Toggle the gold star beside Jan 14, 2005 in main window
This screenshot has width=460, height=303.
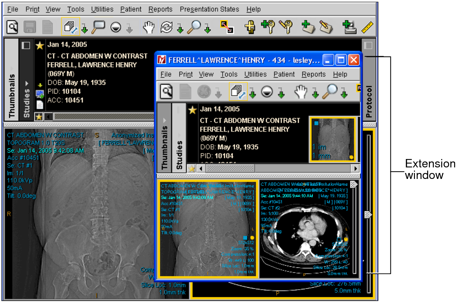tap(40, 45)
